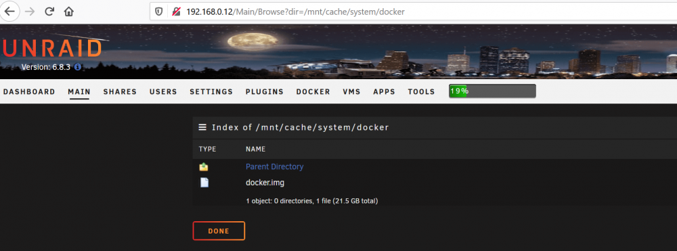
Task: Open the Dashboard menu
Action: (29, 92)
